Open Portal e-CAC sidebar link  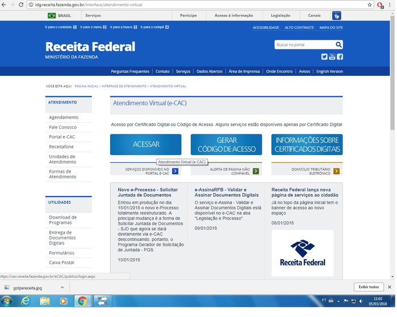point(62,137)
